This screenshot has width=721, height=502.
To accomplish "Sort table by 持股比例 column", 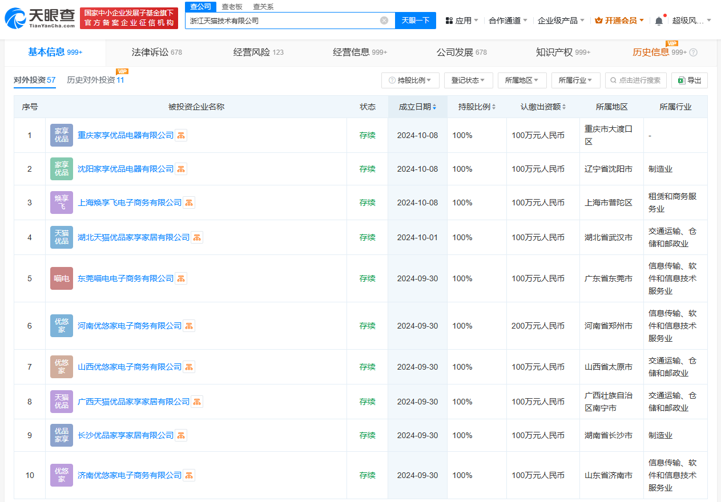I will tap(477, 107).
